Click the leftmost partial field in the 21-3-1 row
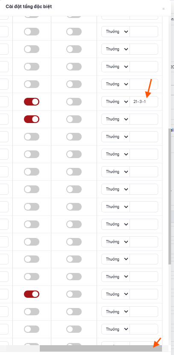Image resolution: width=174 pixels, height=355 pixels. (4, 102)
